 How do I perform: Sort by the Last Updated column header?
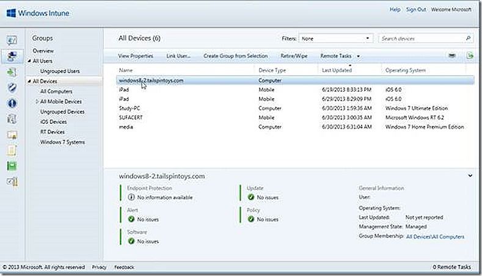point(337,70)
